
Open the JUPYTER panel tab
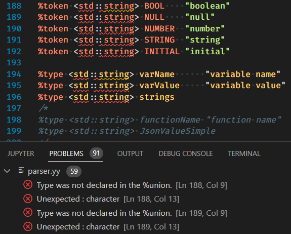click(21, 153)
